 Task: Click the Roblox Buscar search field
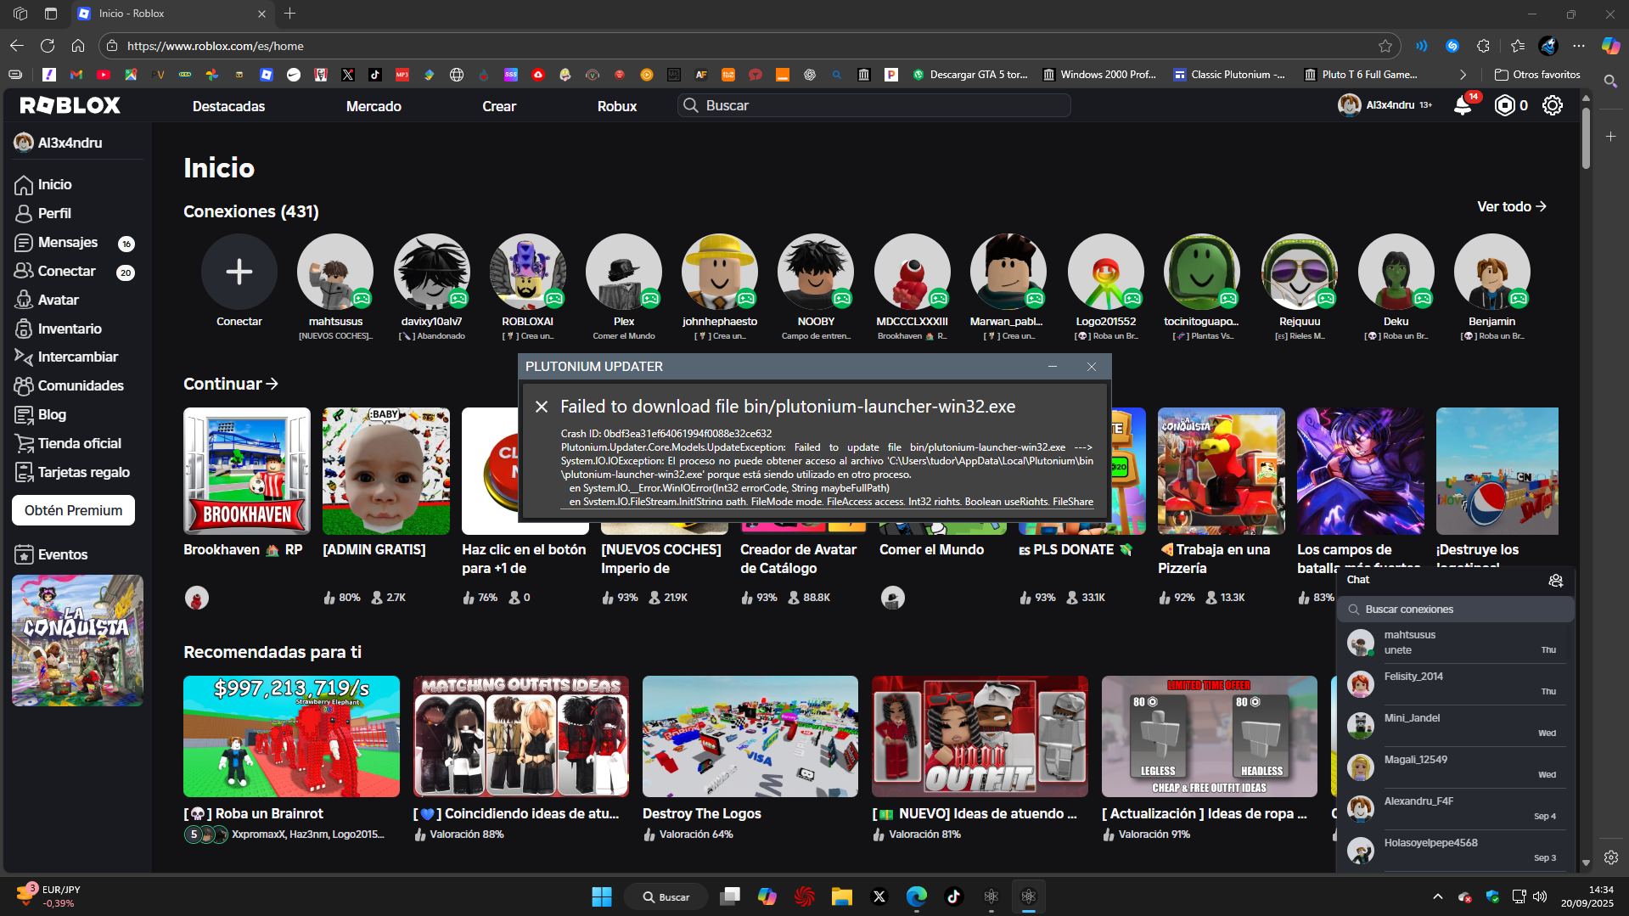click(x=874, y=105)
